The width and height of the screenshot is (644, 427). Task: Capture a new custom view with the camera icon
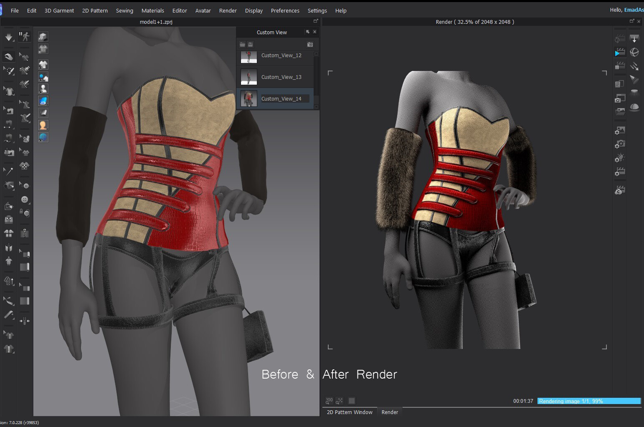tap(310, 44)
